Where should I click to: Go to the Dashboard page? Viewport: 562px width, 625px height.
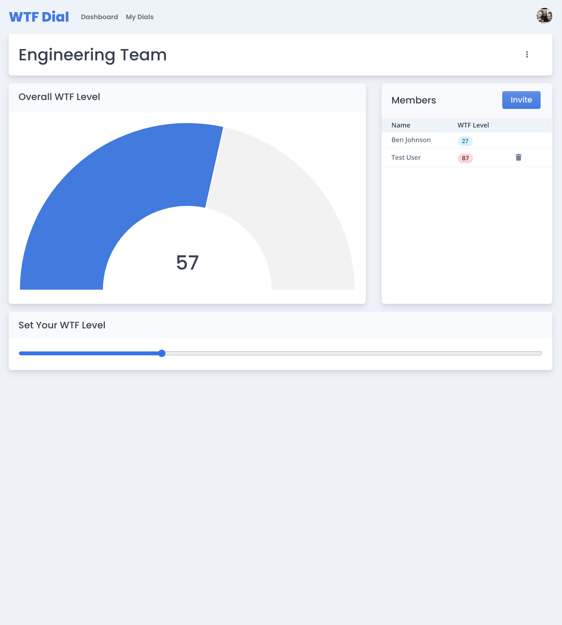click(x=99, y=17)
